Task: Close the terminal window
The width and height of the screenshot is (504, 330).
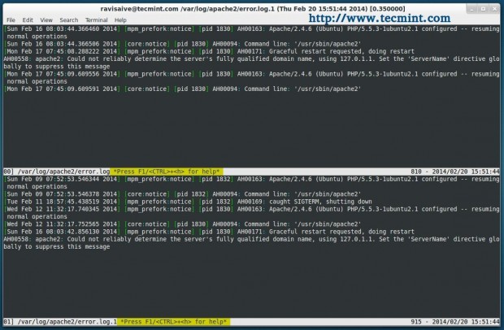Action: pyautogui.click(x=494, y=9)
